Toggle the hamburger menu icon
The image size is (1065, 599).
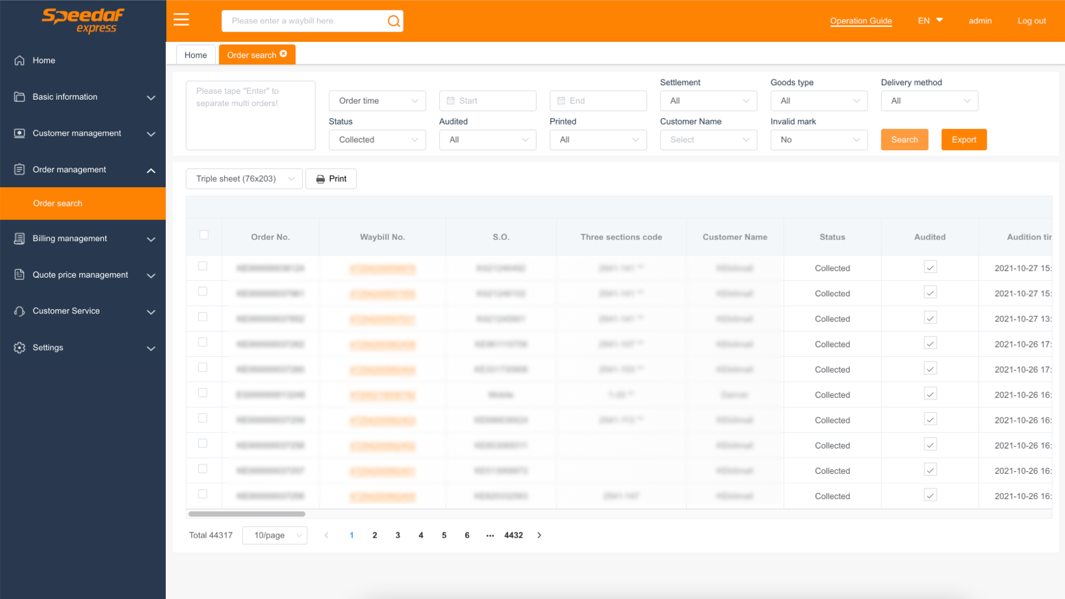181,20
